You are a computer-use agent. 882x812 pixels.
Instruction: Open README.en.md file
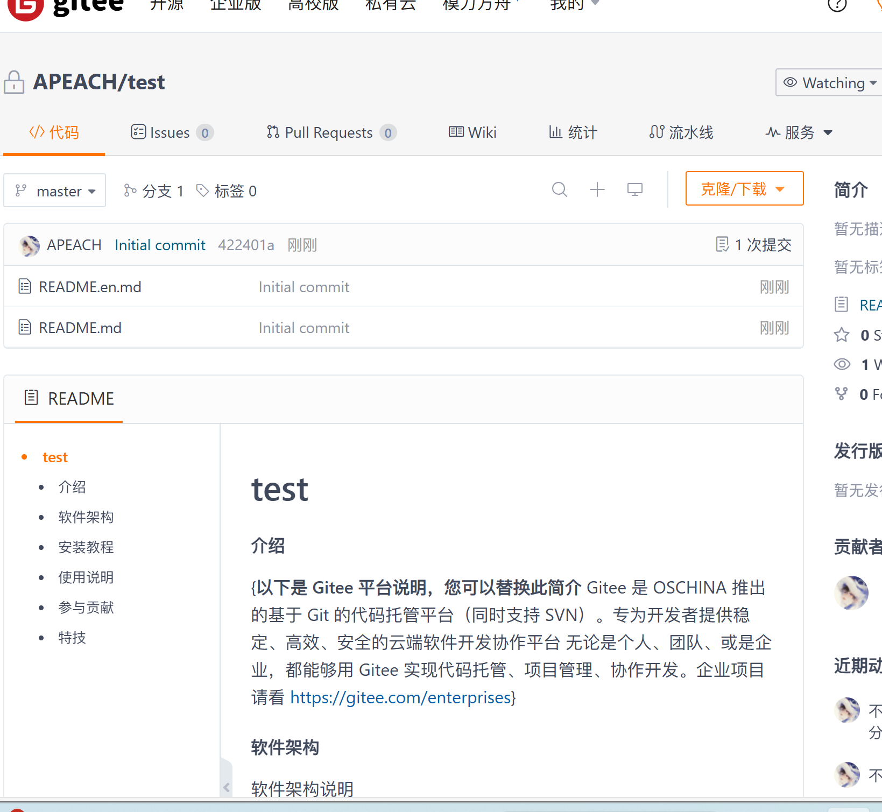[x=90, y=287]
